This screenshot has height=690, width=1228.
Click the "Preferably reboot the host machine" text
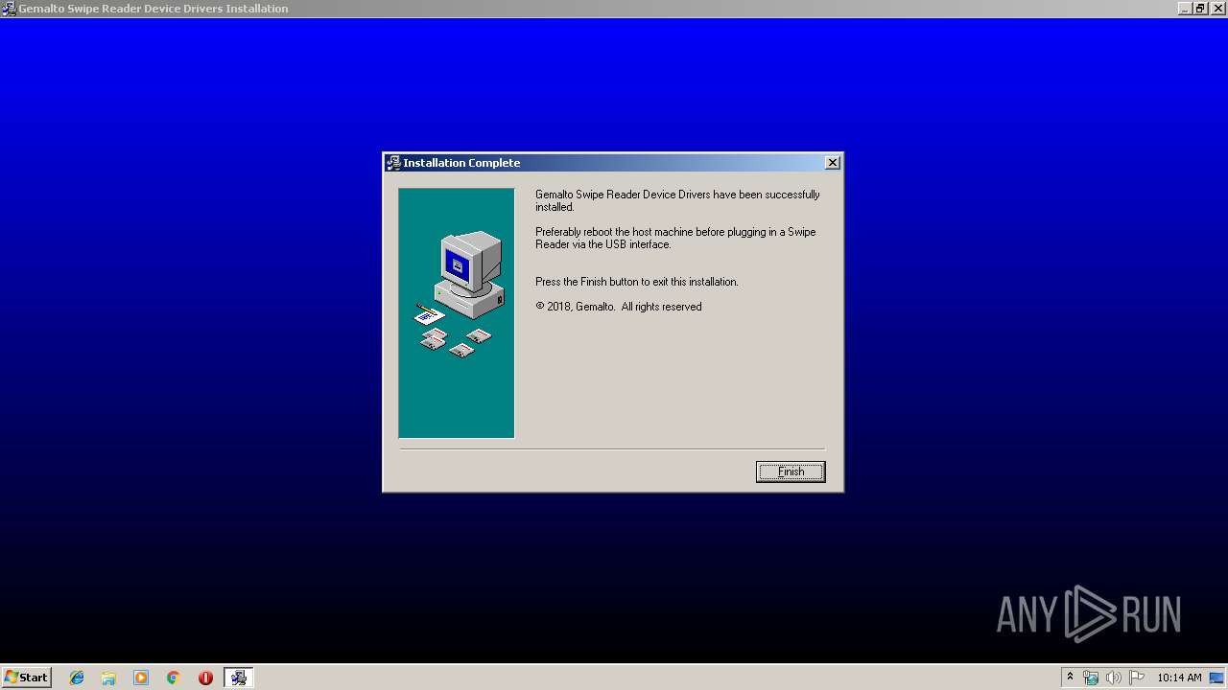pyautogui.click(x=675, y=238)
